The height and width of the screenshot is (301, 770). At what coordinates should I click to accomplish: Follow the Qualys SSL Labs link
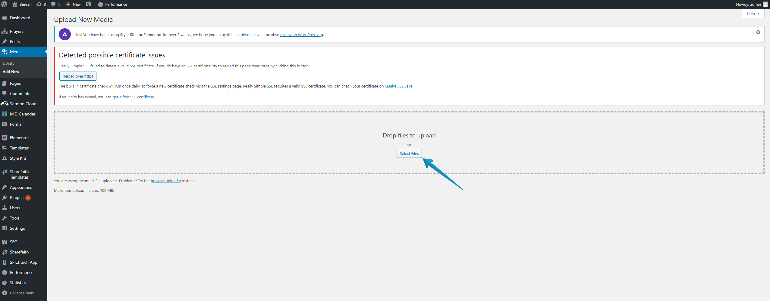[398, 86]
